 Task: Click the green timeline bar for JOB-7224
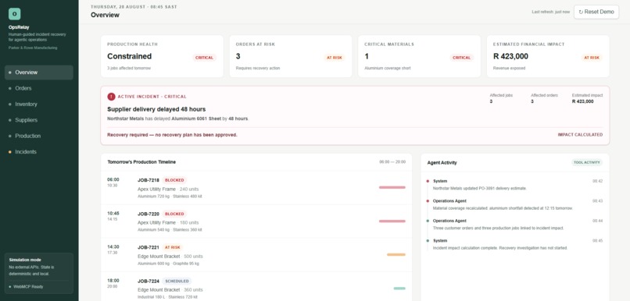click(399, 289)
